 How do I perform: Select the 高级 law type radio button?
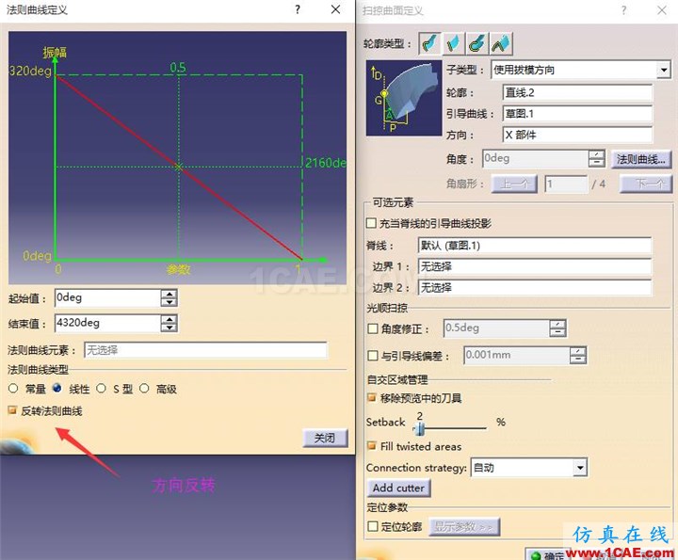[144, 388]
